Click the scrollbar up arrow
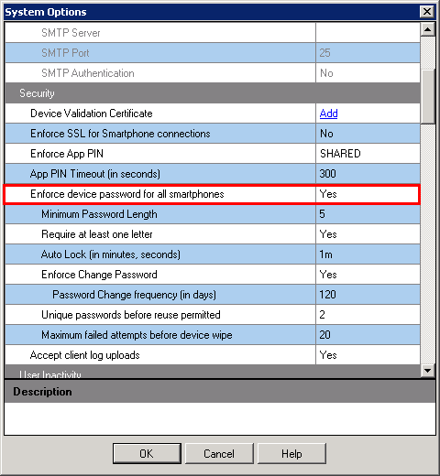Image resolution: width=440 pixels, height=476 pixels. tap(427, 29)
